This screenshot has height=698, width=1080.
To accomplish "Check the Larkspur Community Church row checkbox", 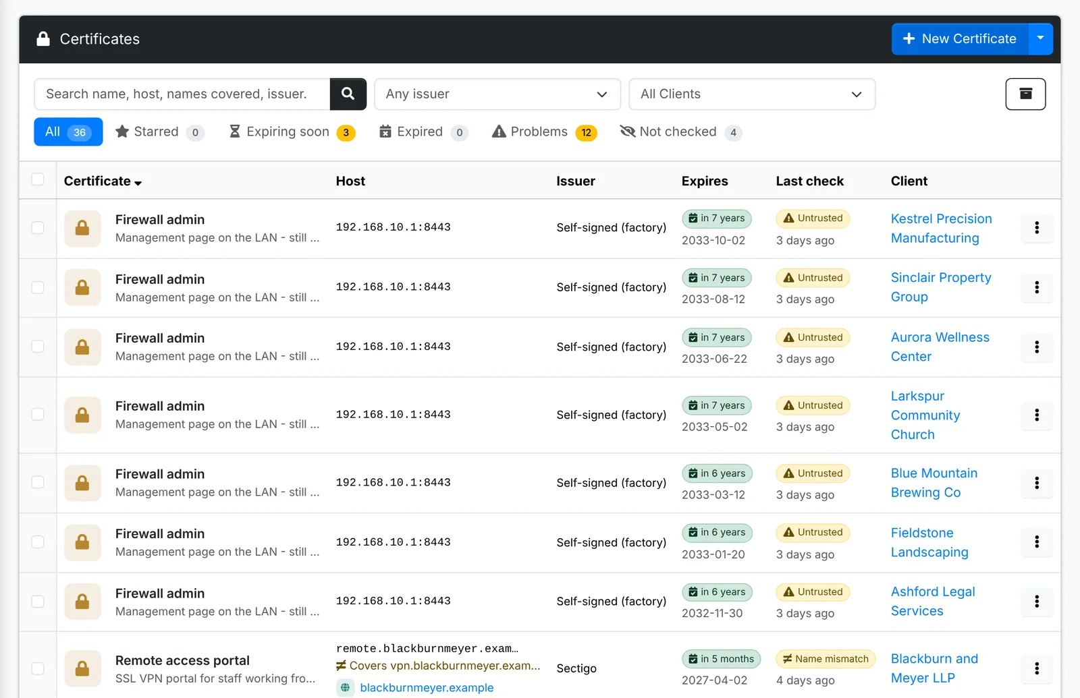I will (38, 414).
